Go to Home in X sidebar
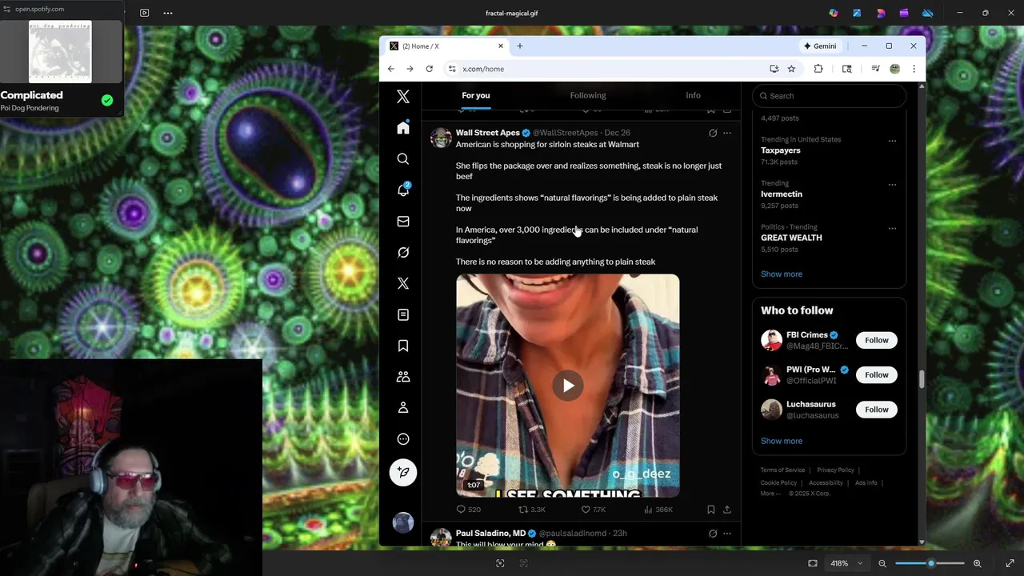The image size is (1024, 576). pos(403,128)
